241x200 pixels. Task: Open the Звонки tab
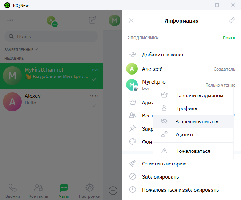click(x=13, y=191)
